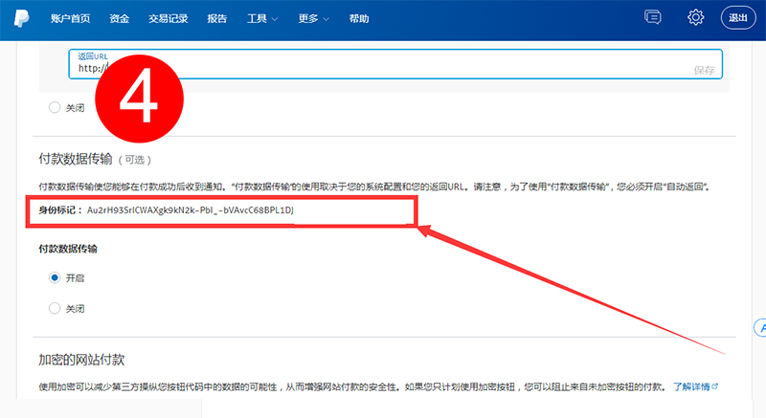Viewport: 766px width, 418px height.
Task: Go to 账户首页 in the navigation bar
Action: (x=70, y=18)
